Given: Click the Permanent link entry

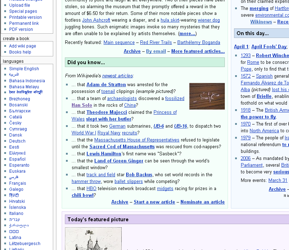Looking at the screenshot, I should coord(24,23).
